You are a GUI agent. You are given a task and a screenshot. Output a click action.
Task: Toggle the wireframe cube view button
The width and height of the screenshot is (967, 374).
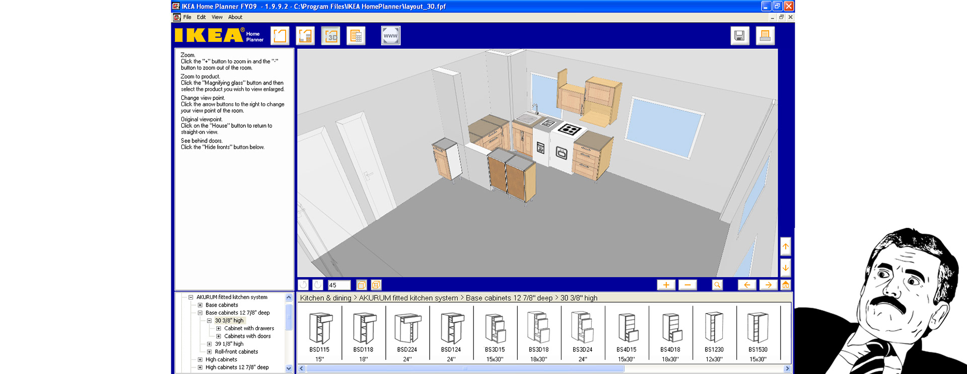[376, 285]
